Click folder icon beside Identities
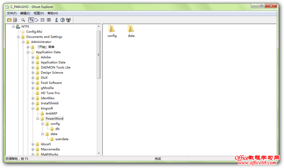This screenshot has height=168, width=284. [37, 98]
